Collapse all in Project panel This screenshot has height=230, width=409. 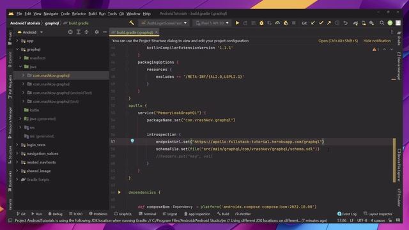tap(87, 32)
